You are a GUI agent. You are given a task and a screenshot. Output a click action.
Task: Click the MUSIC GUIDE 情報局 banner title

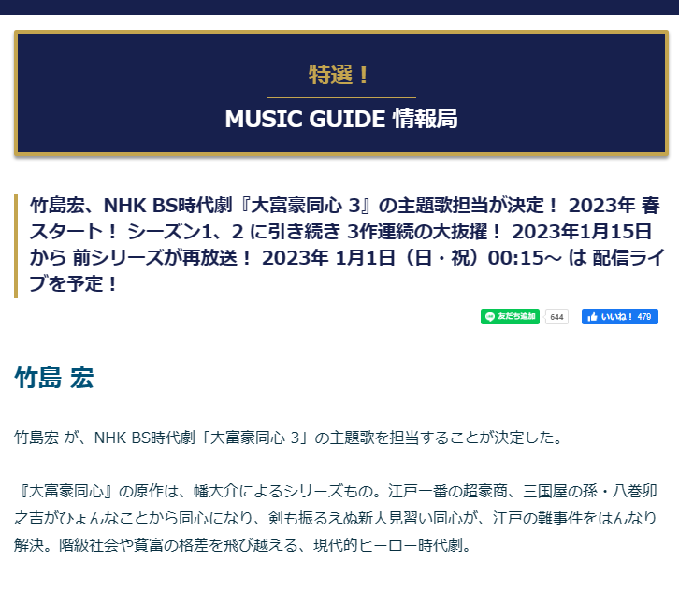tap(341, 119)
